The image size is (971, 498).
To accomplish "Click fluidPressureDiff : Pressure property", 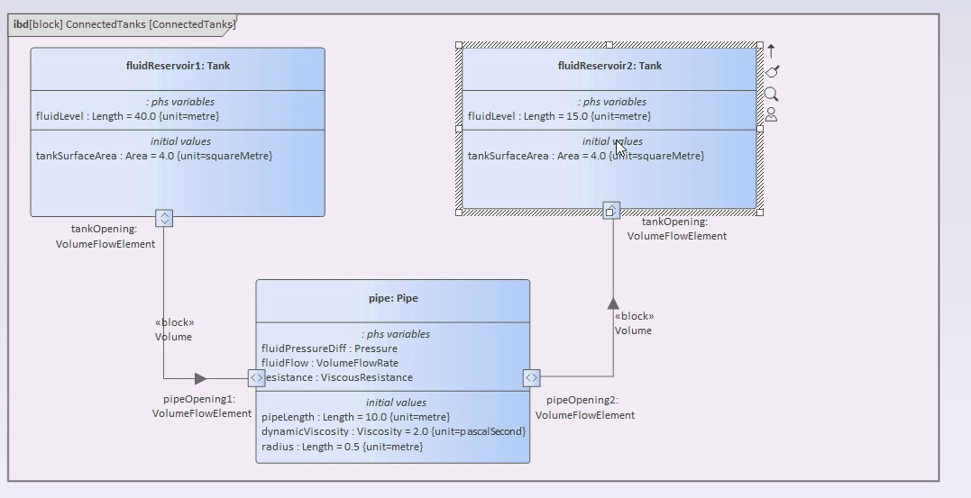I will [329, 349].
